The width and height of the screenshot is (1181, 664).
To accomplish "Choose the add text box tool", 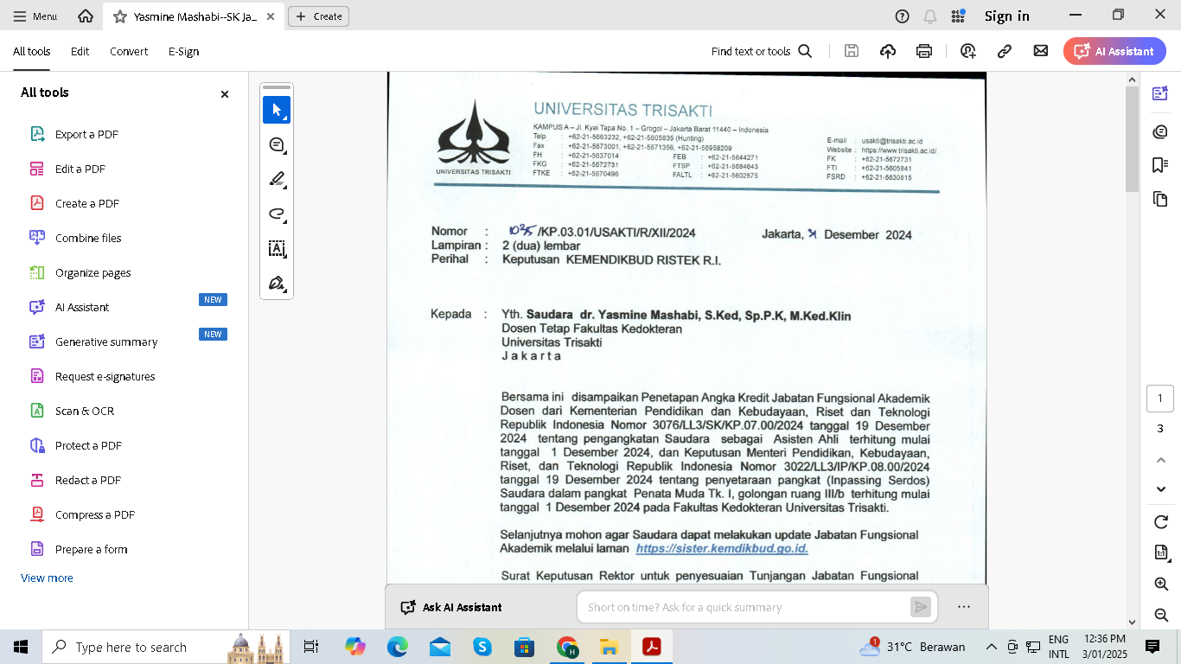I will tap(277, 248).
